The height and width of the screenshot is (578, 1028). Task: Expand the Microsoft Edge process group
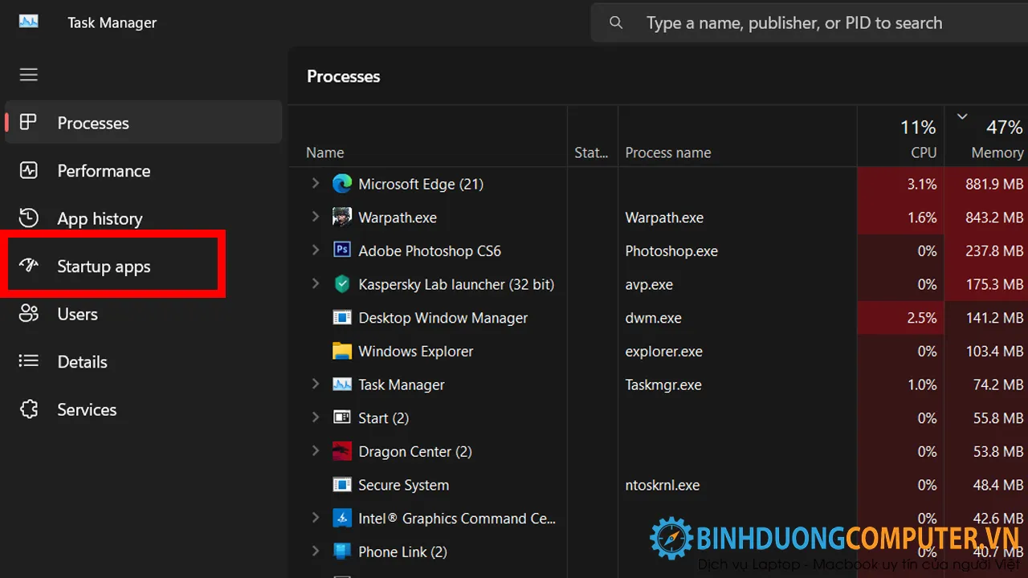click(x=316, y=184)
